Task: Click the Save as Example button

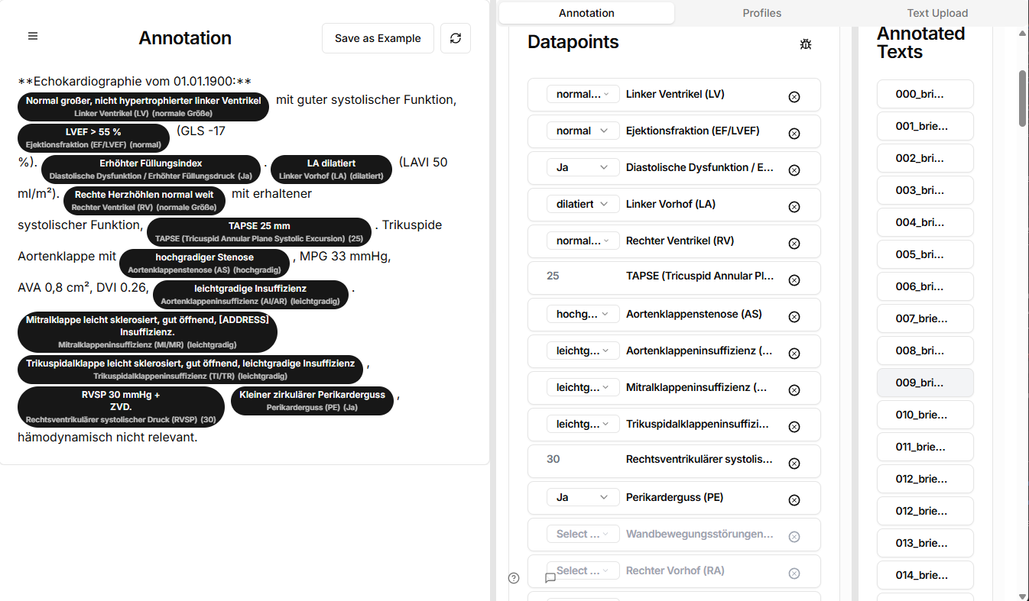Action: coord(378,38)
